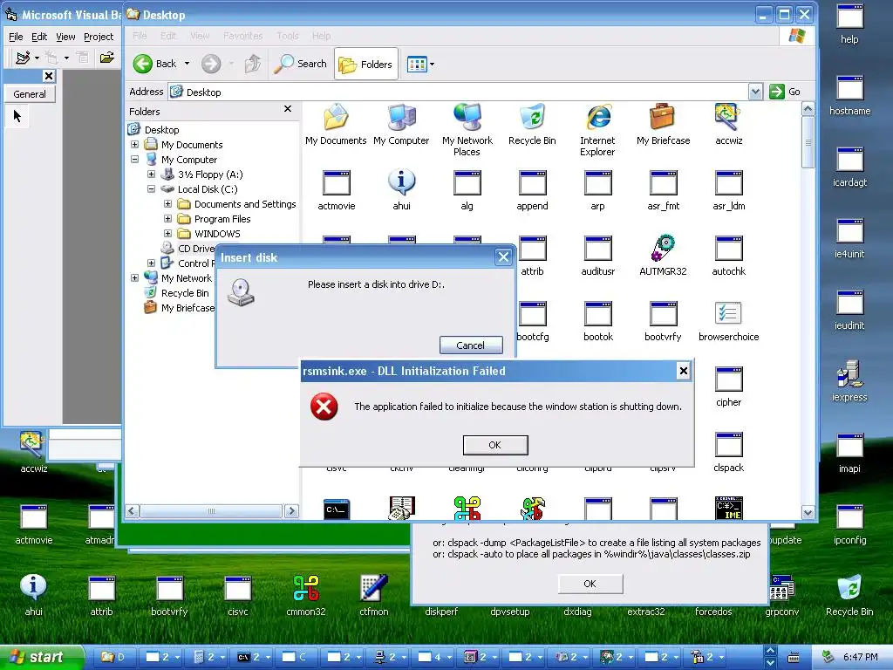Click the Search toolbar button
The width and height of the screenshot is (893, 670).
click(300, 64)
